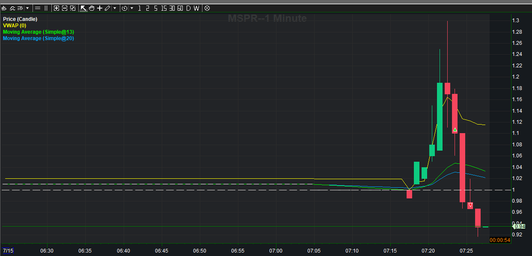Image resolution: width=532 pixels, height=256 pixels.
Task: Open the indicators study icon
Action: 12,8
